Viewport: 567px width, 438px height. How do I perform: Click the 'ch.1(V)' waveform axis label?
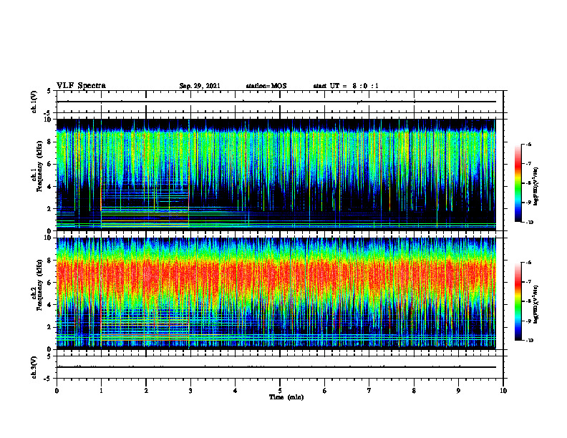pyautogui.click(x=34, y=102)
